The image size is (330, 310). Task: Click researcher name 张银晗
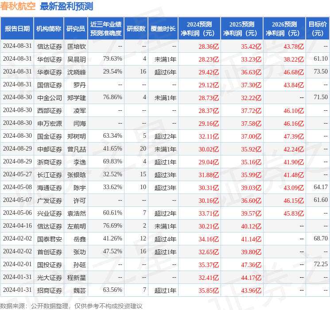pos(76,175)
